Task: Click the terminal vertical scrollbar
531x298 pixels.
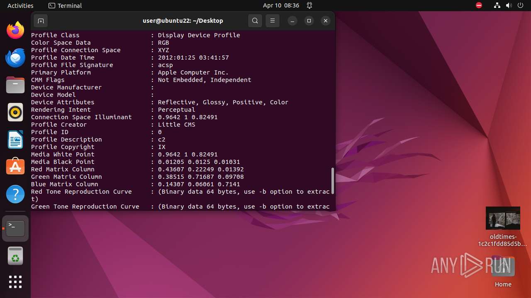Action: tap(332, 181)
